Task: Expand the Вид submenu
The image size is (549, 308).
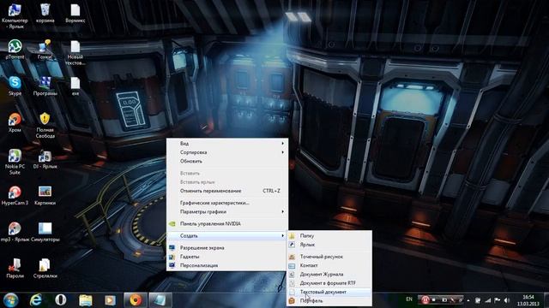Action: tap(227, 144)
